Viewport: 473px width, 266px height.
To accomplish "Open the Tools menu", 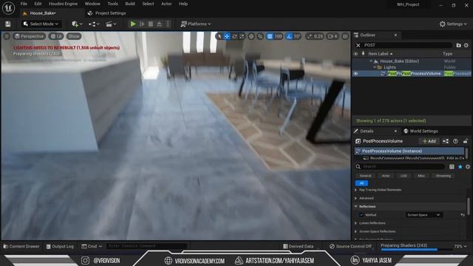I will click(x=113, y=4).
